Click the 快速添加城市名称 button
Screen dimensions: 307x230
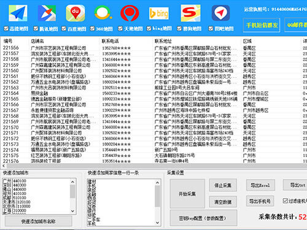(39, 221)
